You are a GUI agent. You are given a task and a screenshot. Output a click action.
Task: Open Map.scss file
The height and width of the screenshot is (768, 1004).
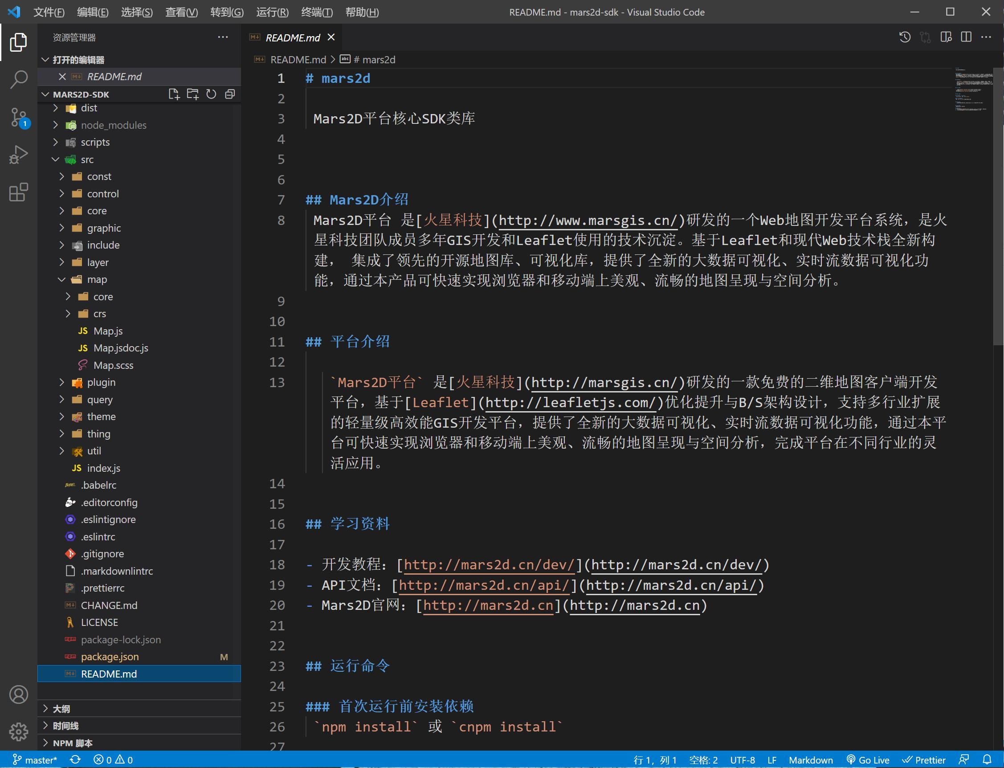(139, 365)
